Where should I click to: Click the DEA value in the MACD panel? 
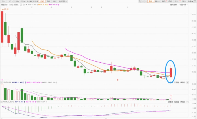click(x=30, y=102)
